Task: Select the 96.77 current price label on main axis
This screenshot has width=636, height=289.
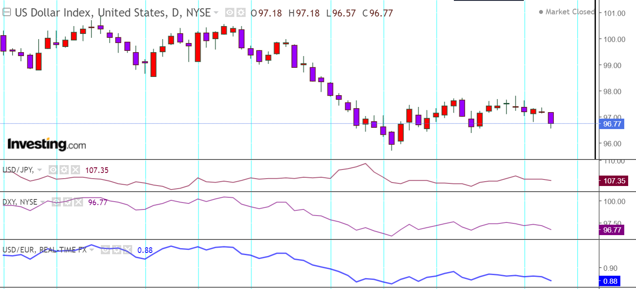Action: point(611,124)
